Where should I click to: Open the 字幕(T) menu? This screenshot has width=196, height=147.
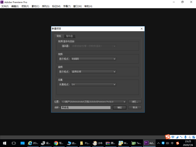pos(67,6)
